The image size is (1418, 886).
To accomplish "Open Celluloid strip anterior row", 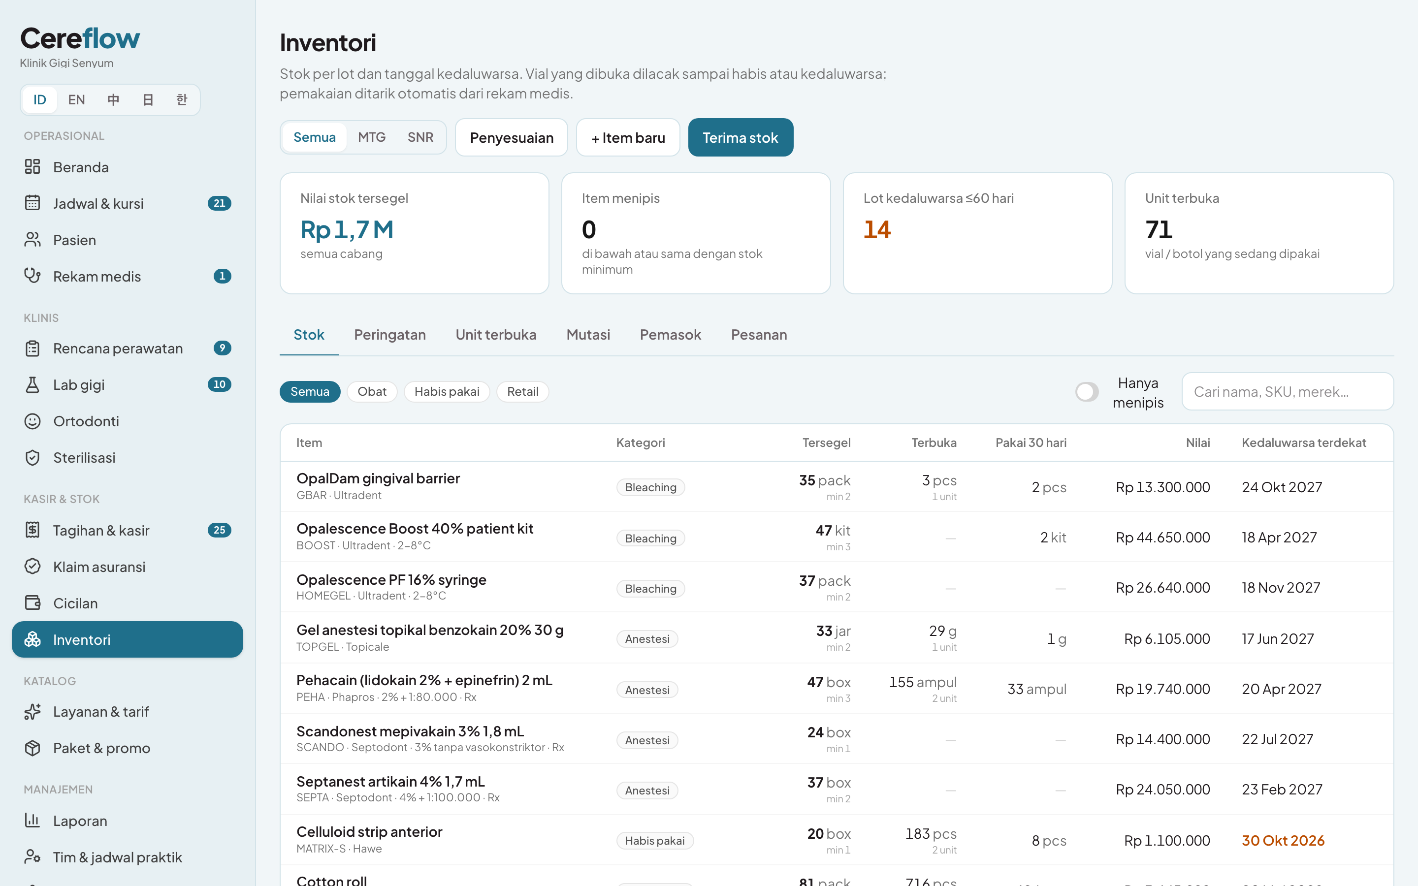I will click(837, 840).
